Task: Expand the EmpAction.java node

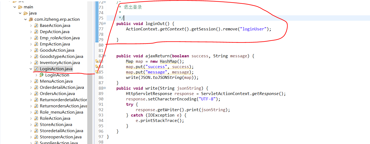Action: 31,44
